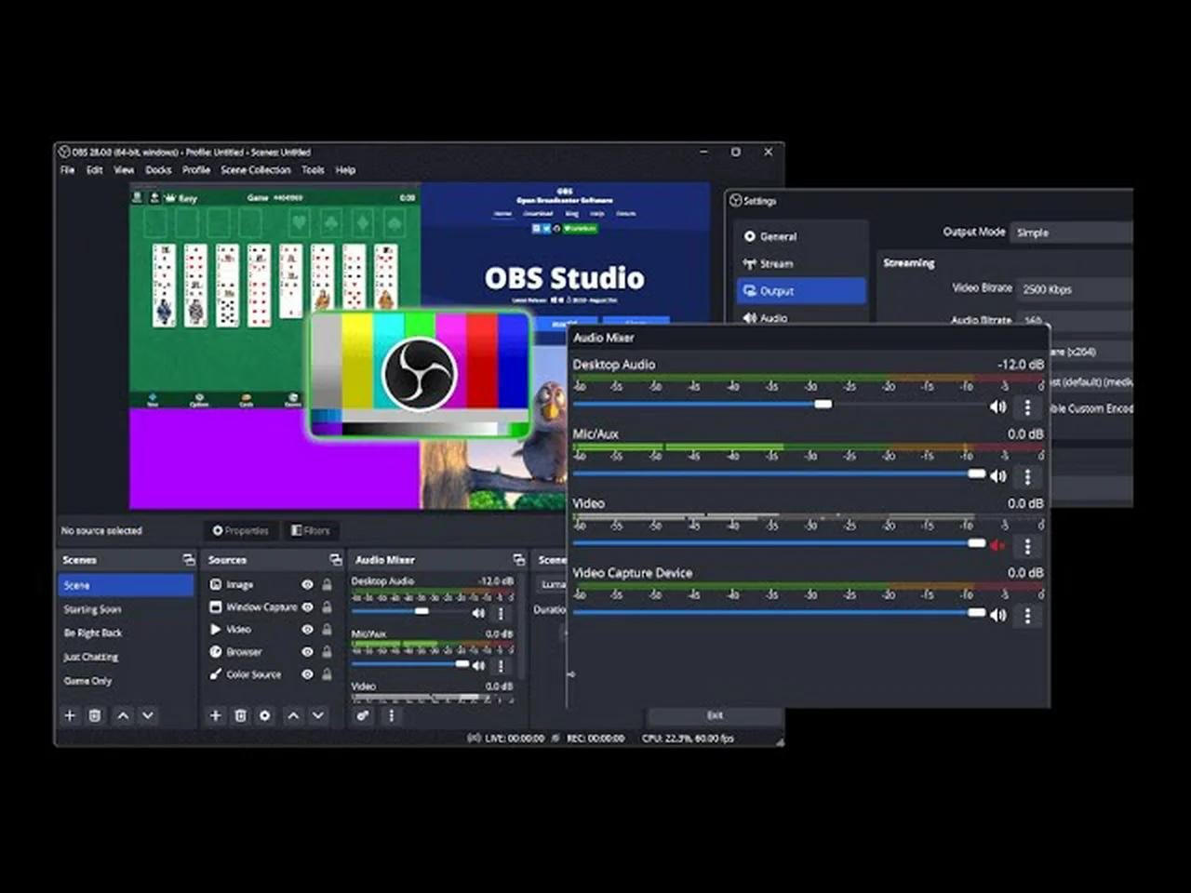The width and height of the screenshot is (1191, 893).
Task: Open the Docks menu
Action: point(158,170)
